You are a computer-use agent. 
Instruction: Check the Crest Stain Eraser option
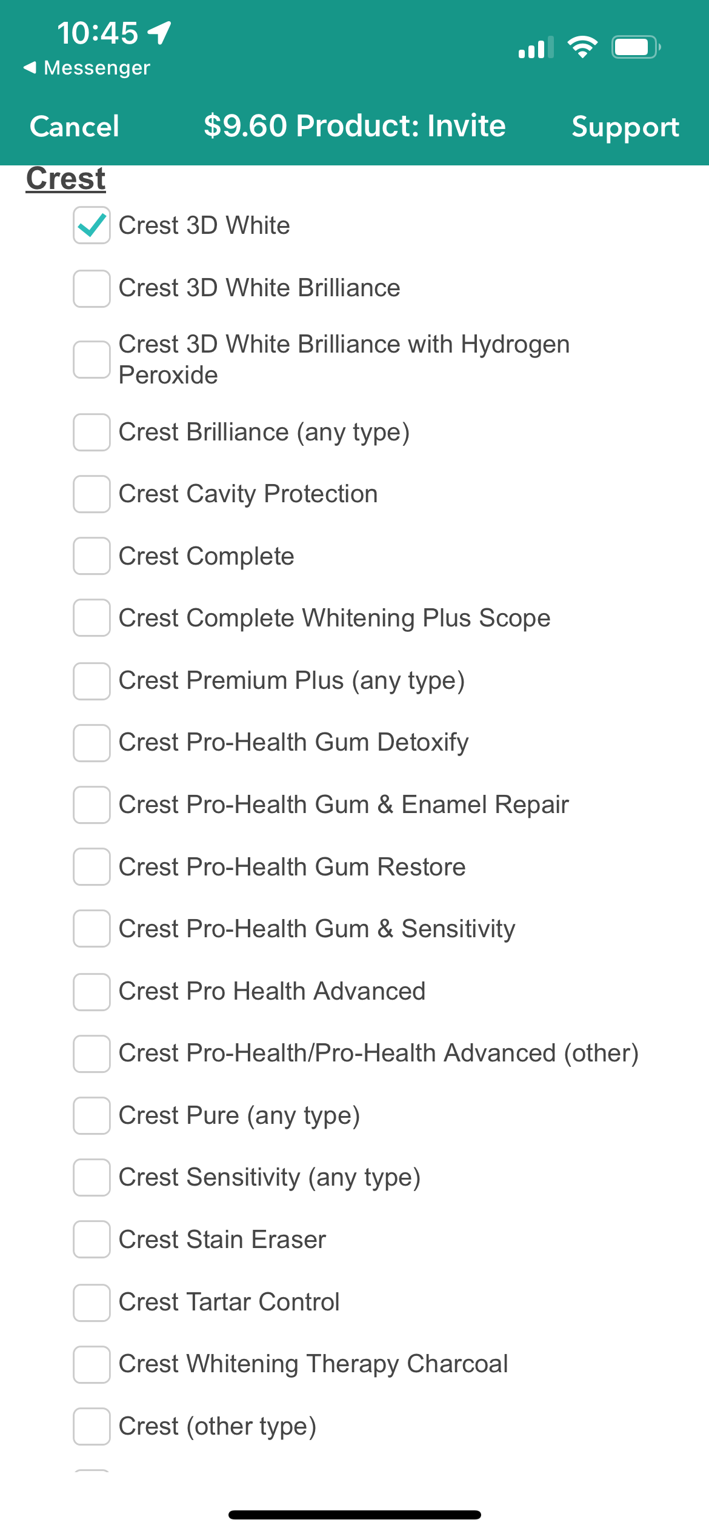(x=92, y=1239)
